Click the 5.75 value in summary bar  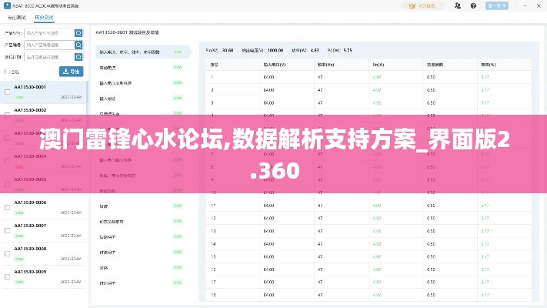click(x=348, y=50)
